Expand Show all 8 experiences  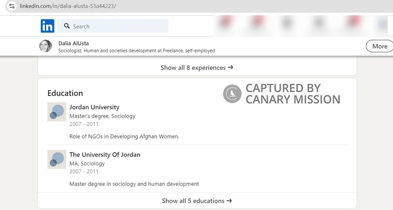[x=193, y=68]
